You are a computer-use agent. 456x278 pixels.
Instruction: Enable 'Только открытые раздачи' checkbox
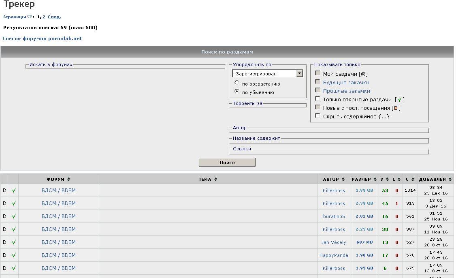(318, 99)
